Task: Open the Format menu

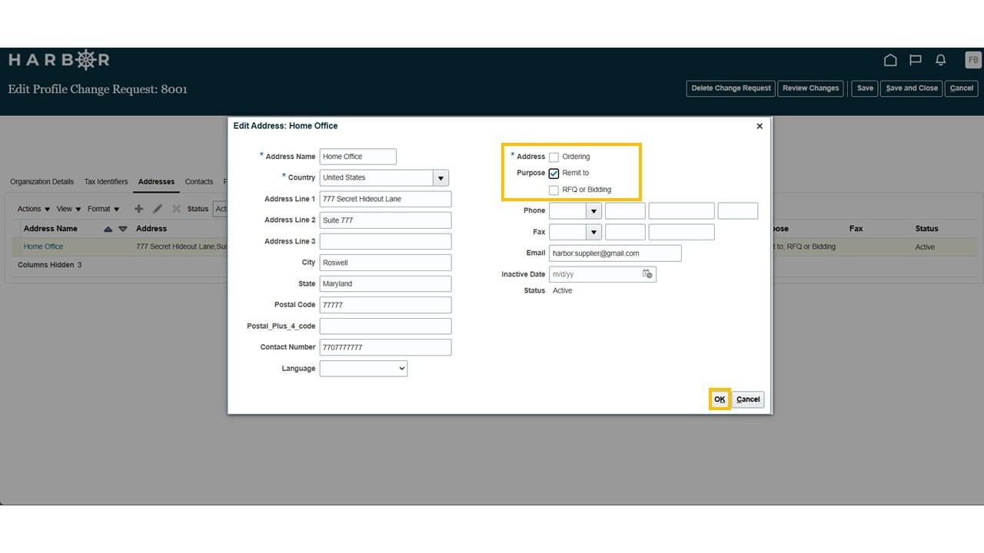Action: (x=103, y=209)
